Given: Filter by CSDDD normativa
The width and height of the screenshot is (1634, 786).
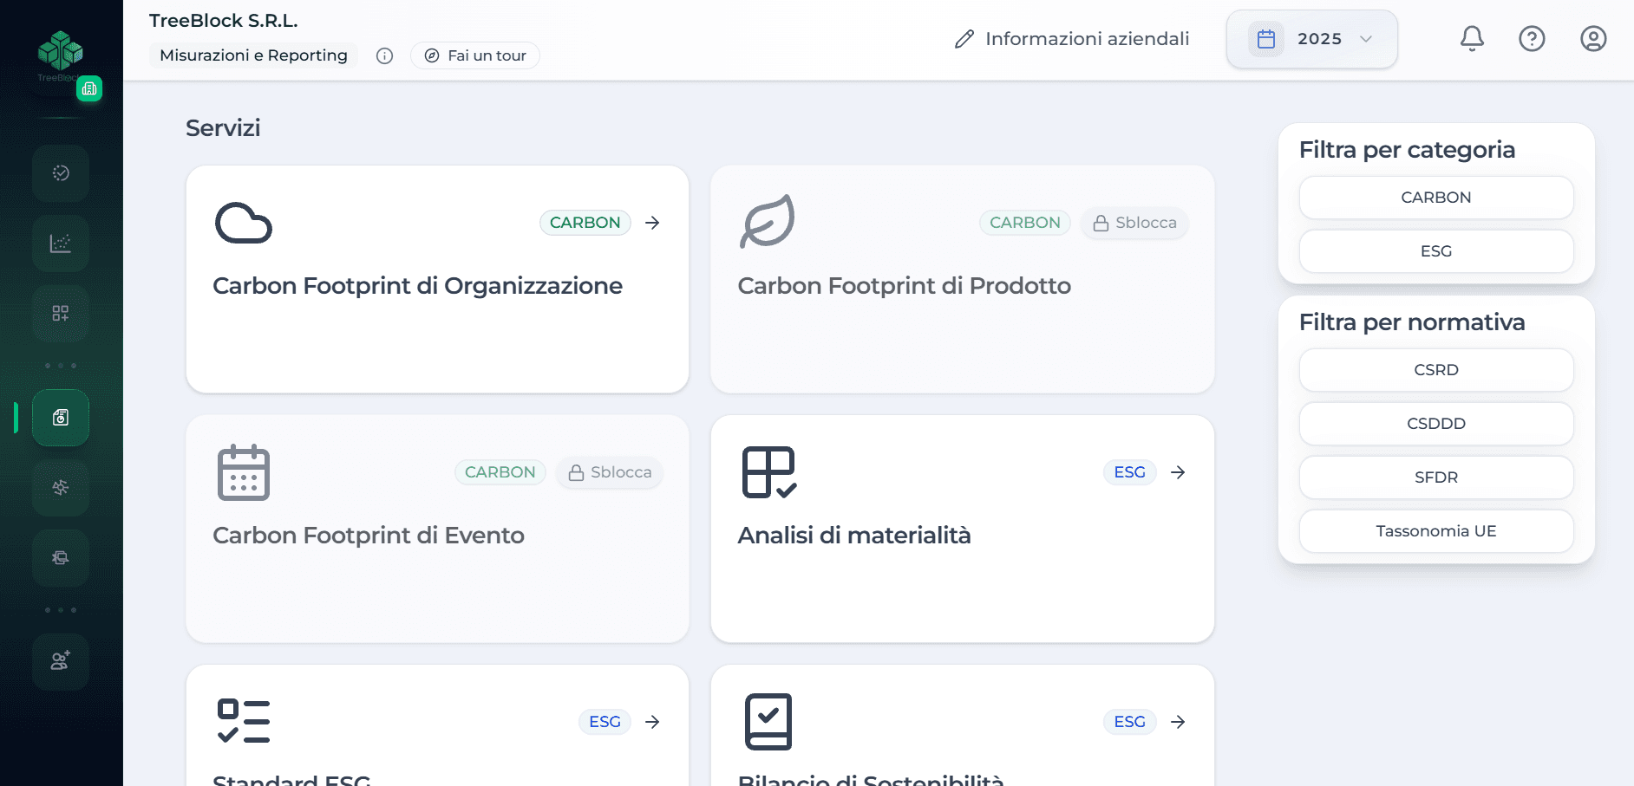Looking at the screenshot, I should tap(1436, 424).
